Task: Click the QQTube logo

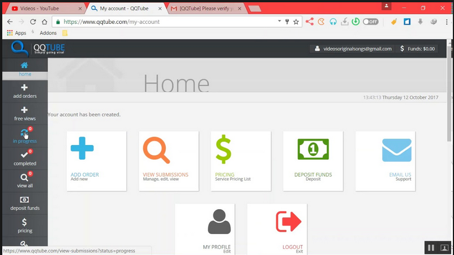Action: (38, 48)
